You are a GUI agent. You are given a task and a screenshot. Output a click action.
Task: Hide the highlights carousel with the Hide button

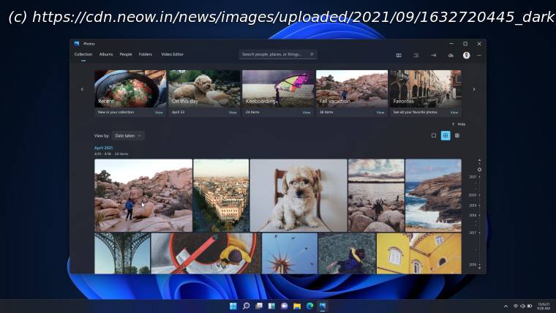[x=459, y=124]
